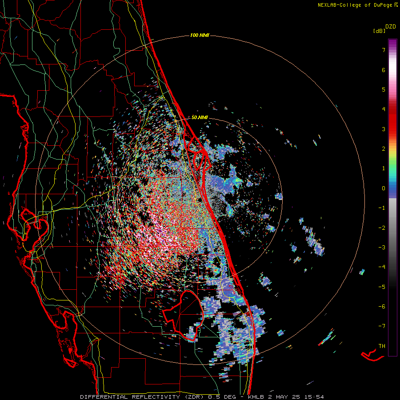
Task: Click the 'KMLB' radar site identifier
Action: [256, 397]
